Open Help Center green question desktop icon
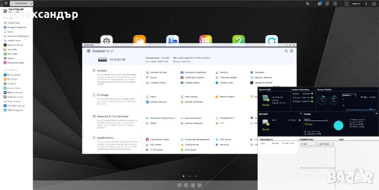 [239, 41]
